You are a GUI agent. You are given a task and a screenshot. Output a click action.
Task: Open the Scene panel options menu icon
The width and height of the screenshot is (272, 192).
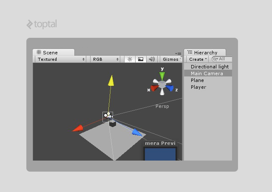(x=178, y=54)
